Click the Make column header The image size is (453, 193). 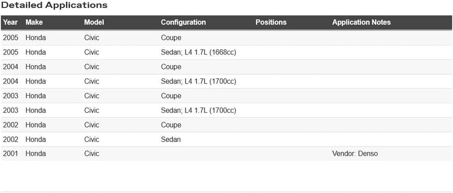[x=34, y=22]
